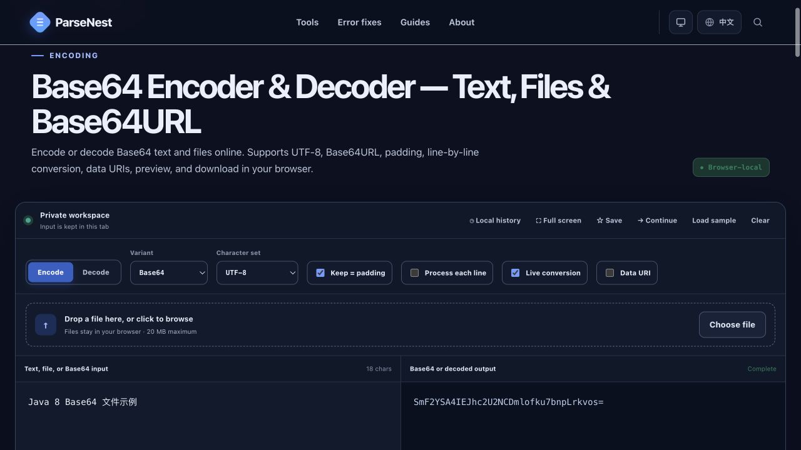Load sample input

(x=714, y=221)
